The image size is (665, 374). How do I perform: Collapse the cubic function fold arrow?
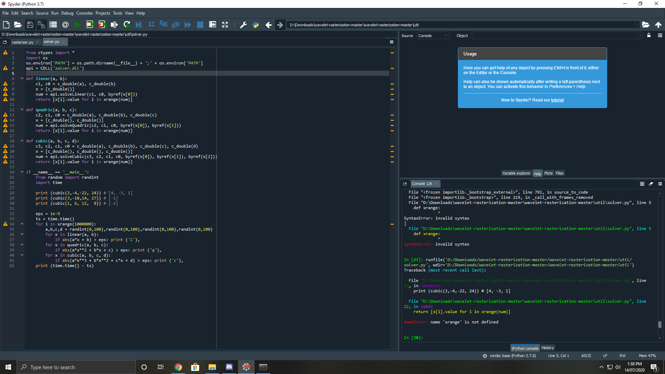[22, 141]
